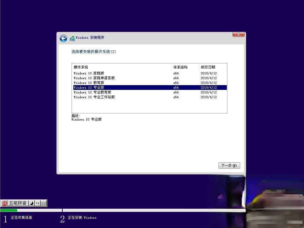Click step 2 正在安装 Windows label
Screen dimensions: 304x228
pyautogui.click(x=82, y=218)
